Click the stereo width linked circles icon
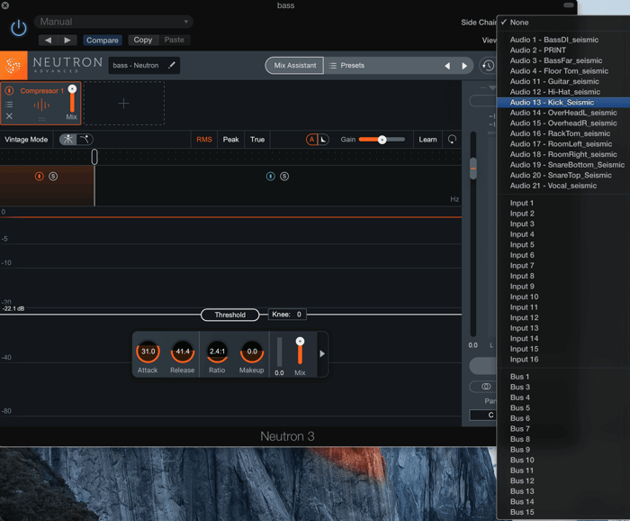The image size is (630, 521). (486, 386)
